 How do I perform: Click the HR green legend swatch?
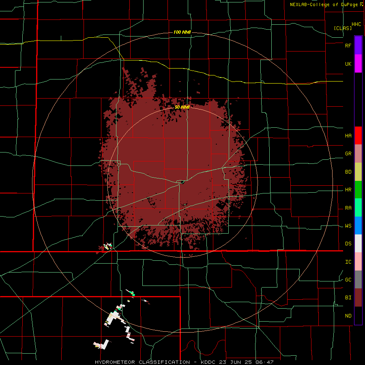click(x=358, y=189)
